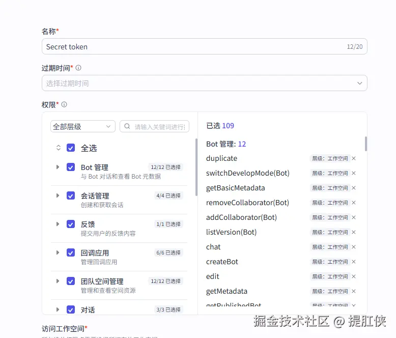Screen dimensions: 396x338
Task: Remove edit permission with its X
Action: click(354, 276)
